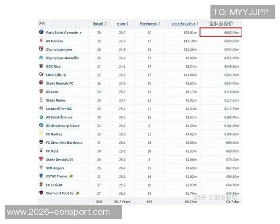Click the club column header
This screenshot has height=224, width=280.
pyautogui.click(x=42, y=23)
